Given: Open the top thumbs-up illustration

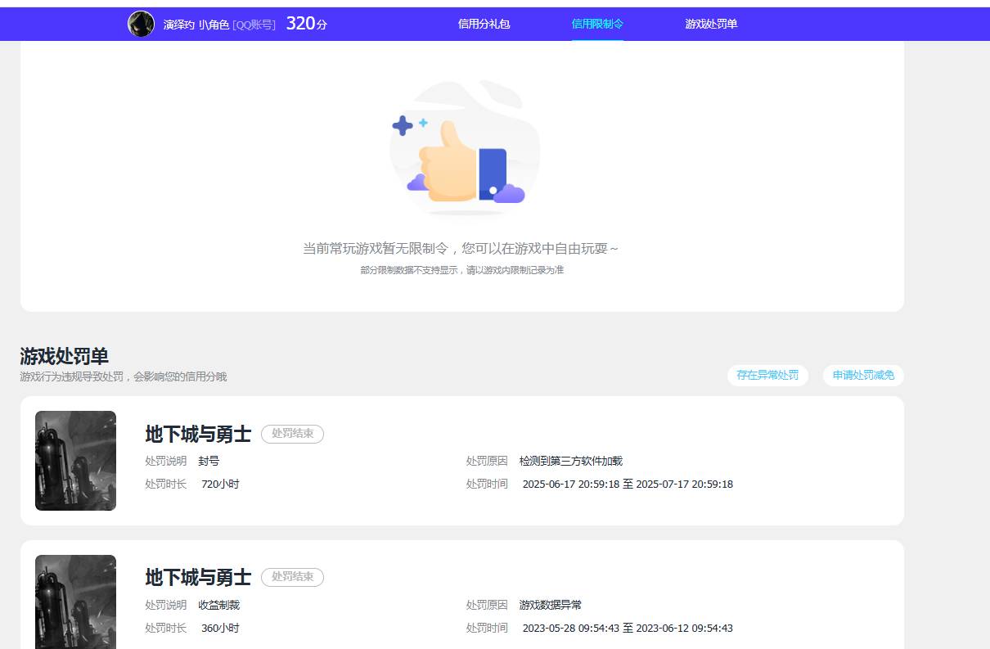Looking at the screenshot, I should pos(464,147).
